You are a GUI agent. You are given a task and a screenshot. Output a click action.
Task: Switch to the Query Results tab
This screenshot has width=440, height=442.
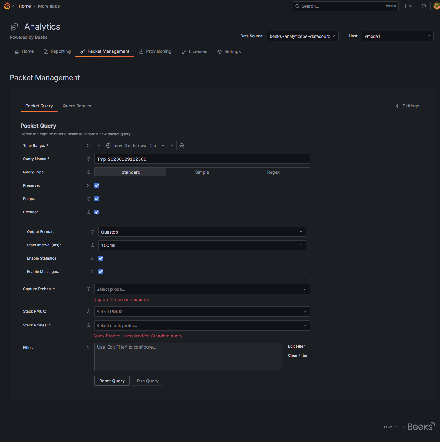[77, 106]
